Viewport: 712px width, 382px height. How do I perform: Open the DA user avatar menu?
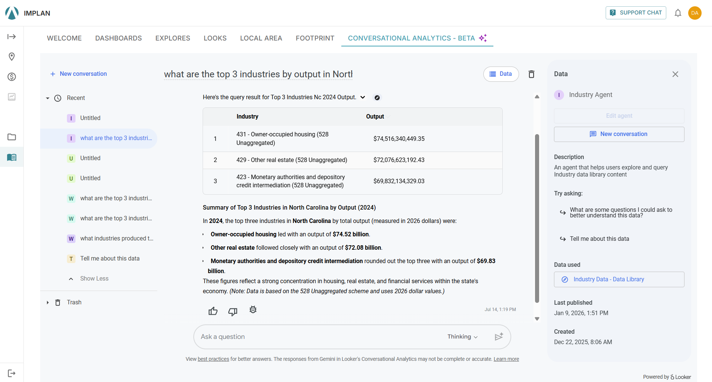pos(695,13)
